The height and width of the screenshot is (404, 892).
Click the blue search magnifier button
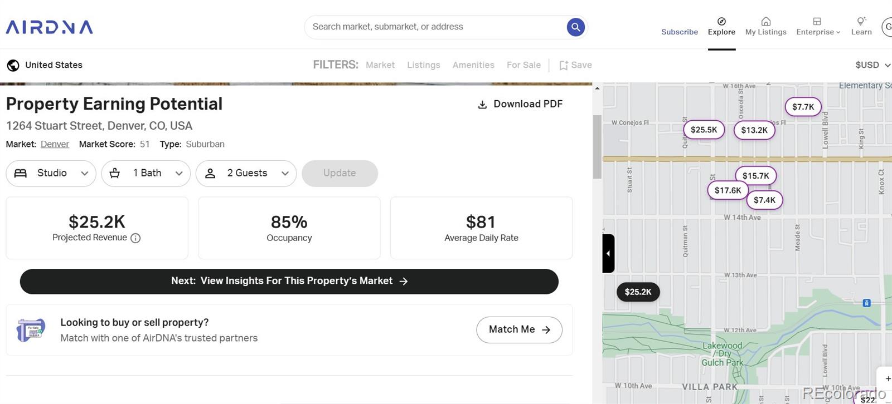click(575, 27)
